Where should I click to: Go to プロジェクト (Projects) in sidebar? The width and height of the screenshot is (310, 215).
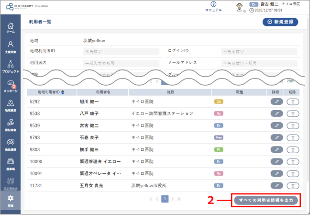point(11,66)
